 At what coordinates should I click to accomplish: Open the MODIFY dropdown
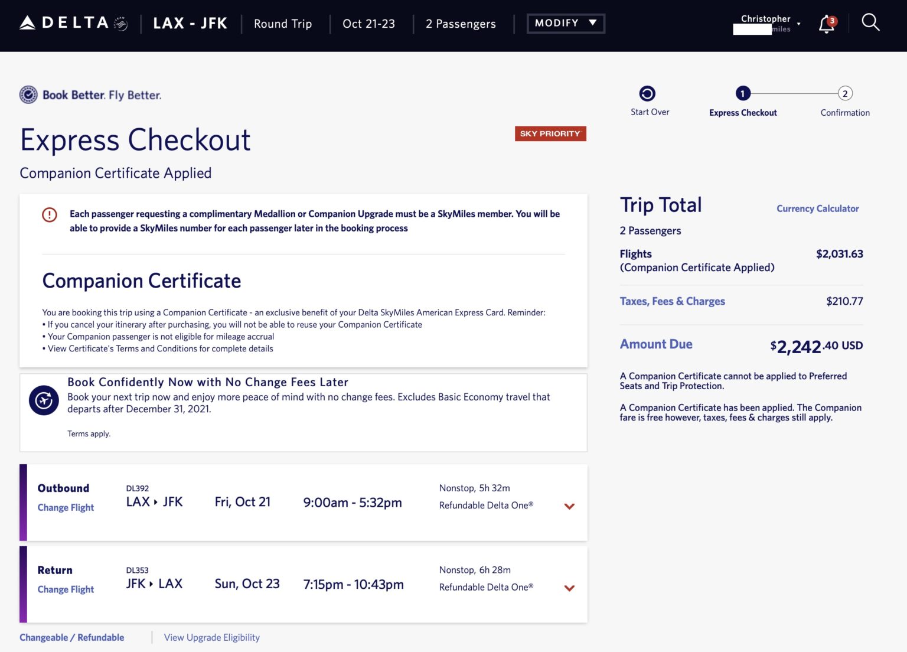[565, 23]
